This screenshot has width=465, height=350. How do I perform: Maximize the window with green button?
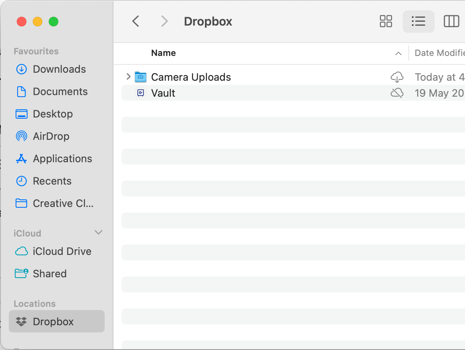coord(54,22)
